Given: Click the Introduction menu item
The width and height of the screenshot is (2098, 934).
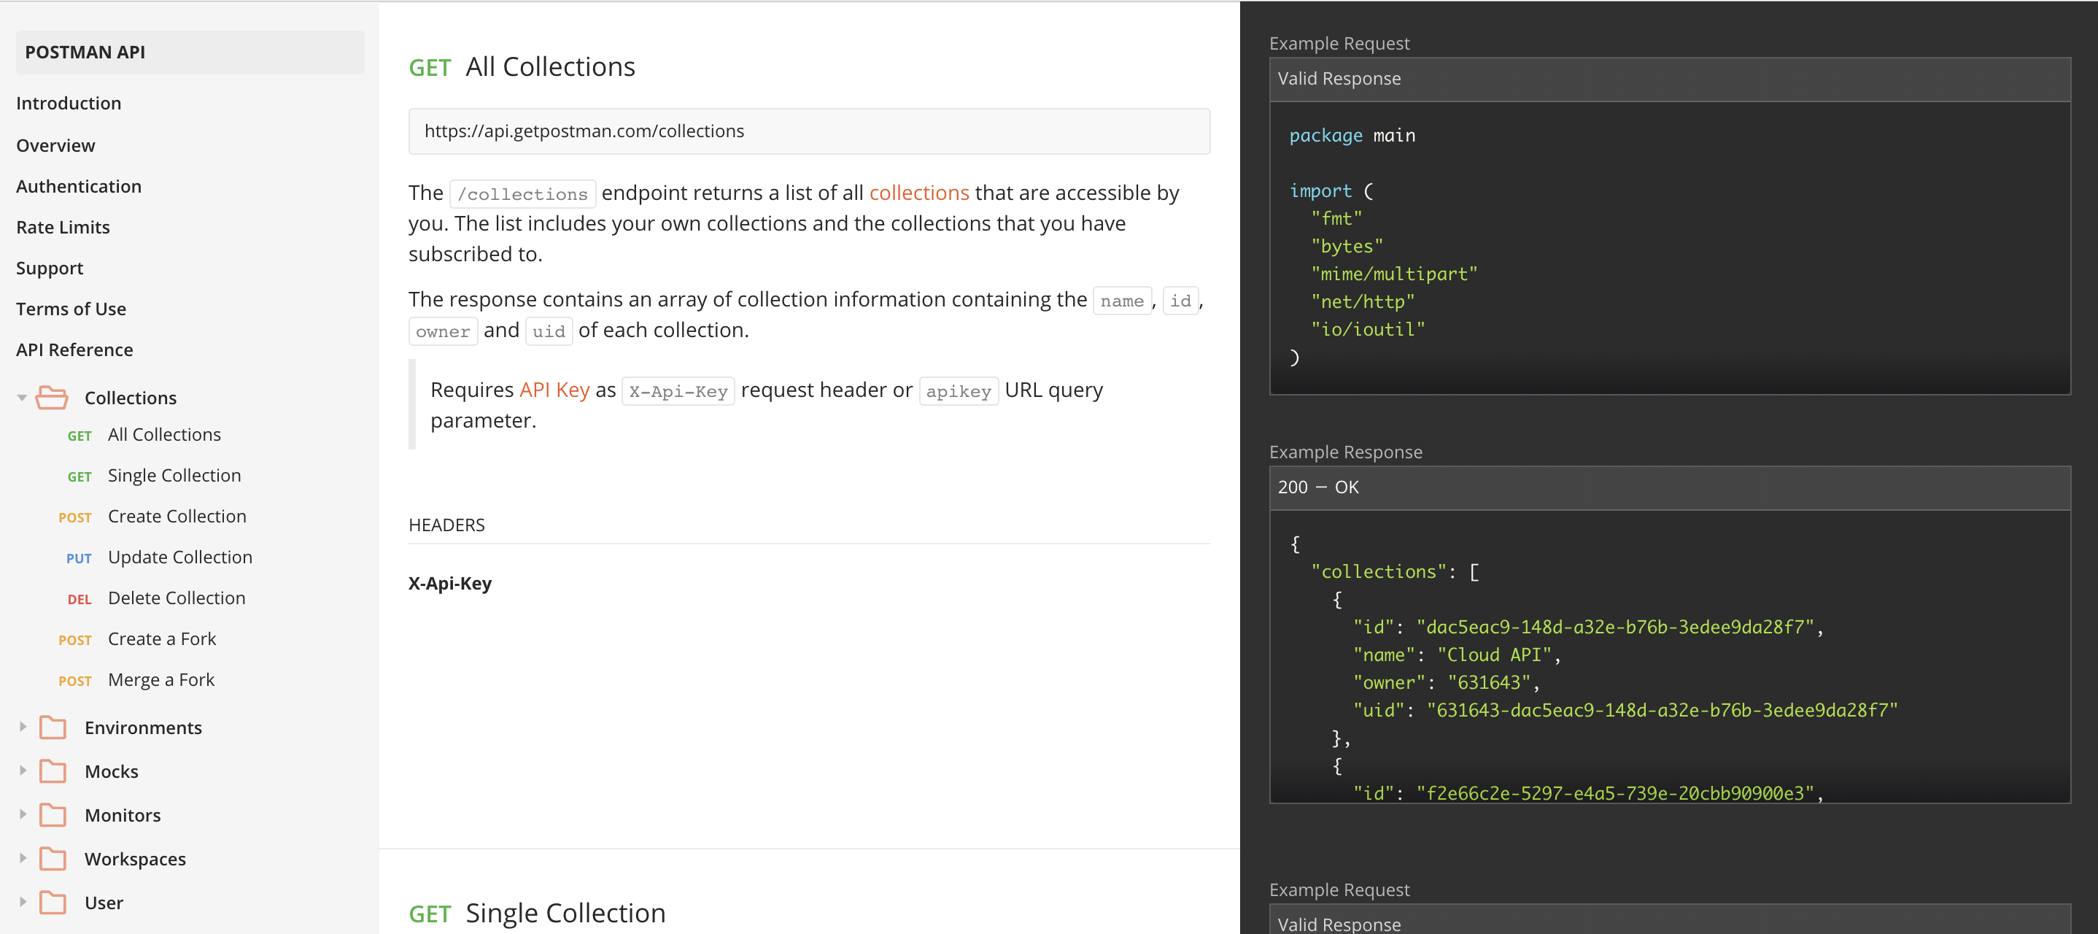Looking at the screenshot, I should click(x=69, y=101).
